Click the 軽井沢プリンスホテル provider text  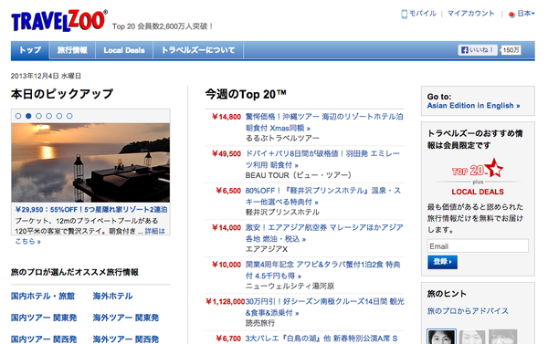[282, 213]
